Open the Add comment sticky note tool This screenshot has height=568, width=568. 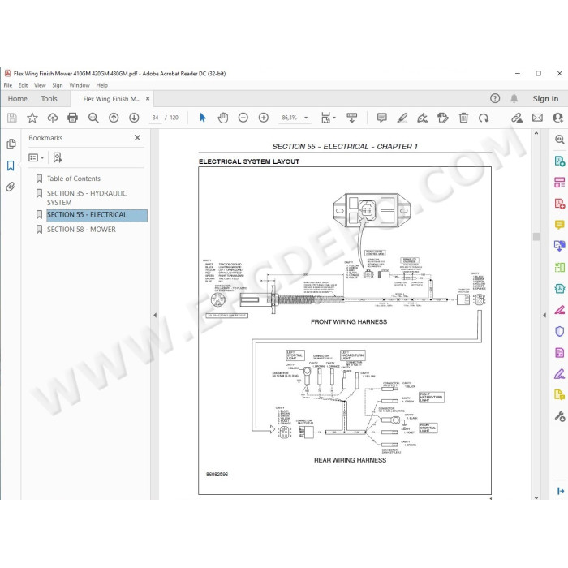coord(382,118)
